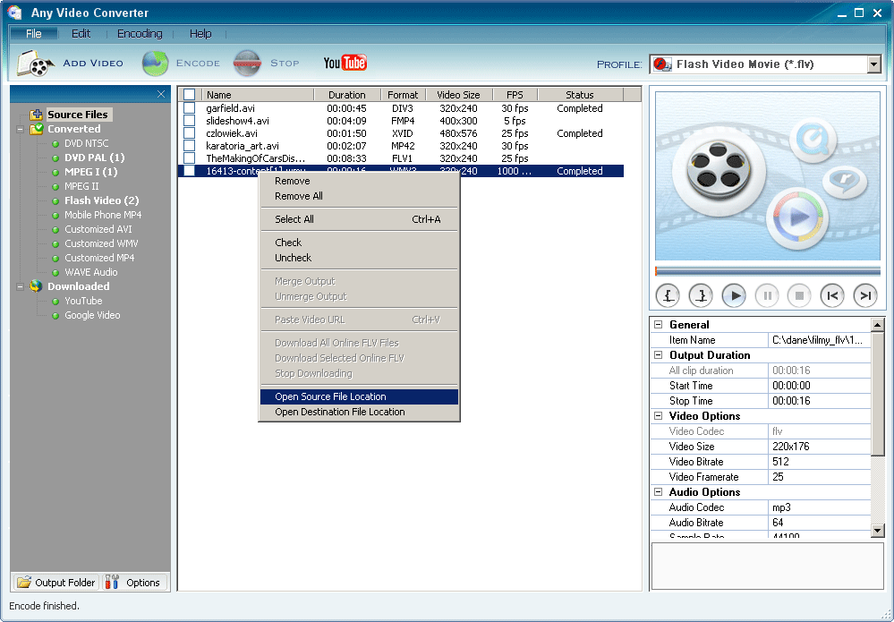
Task: Click Any Video Converter title icon
Action: pyautogui.click(x=15, y=12)
